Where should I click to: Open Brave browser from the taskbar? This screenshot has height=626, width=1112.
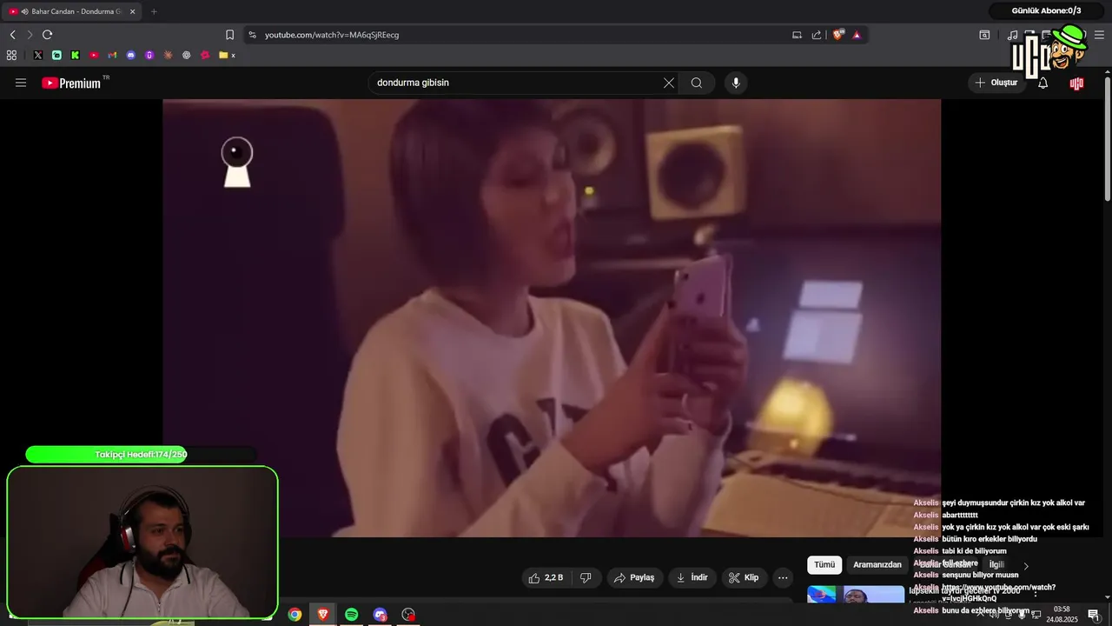pyautogui.click(x=323, y=615)
